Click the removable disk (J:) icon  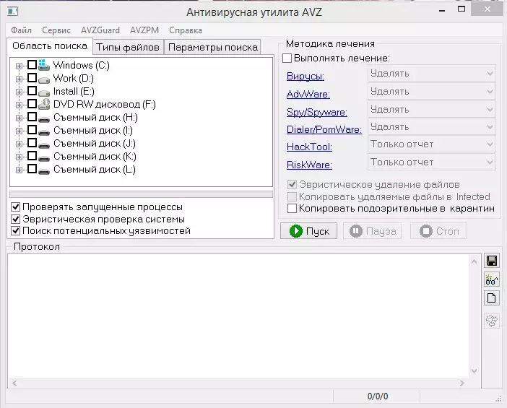click(x=43, y=144)
